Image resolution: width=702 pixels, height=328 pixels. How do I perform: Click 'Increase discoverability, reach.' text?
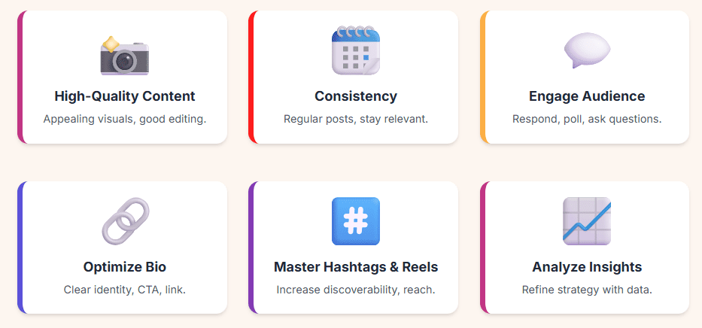pyautogui.click(x=356, y=290)
